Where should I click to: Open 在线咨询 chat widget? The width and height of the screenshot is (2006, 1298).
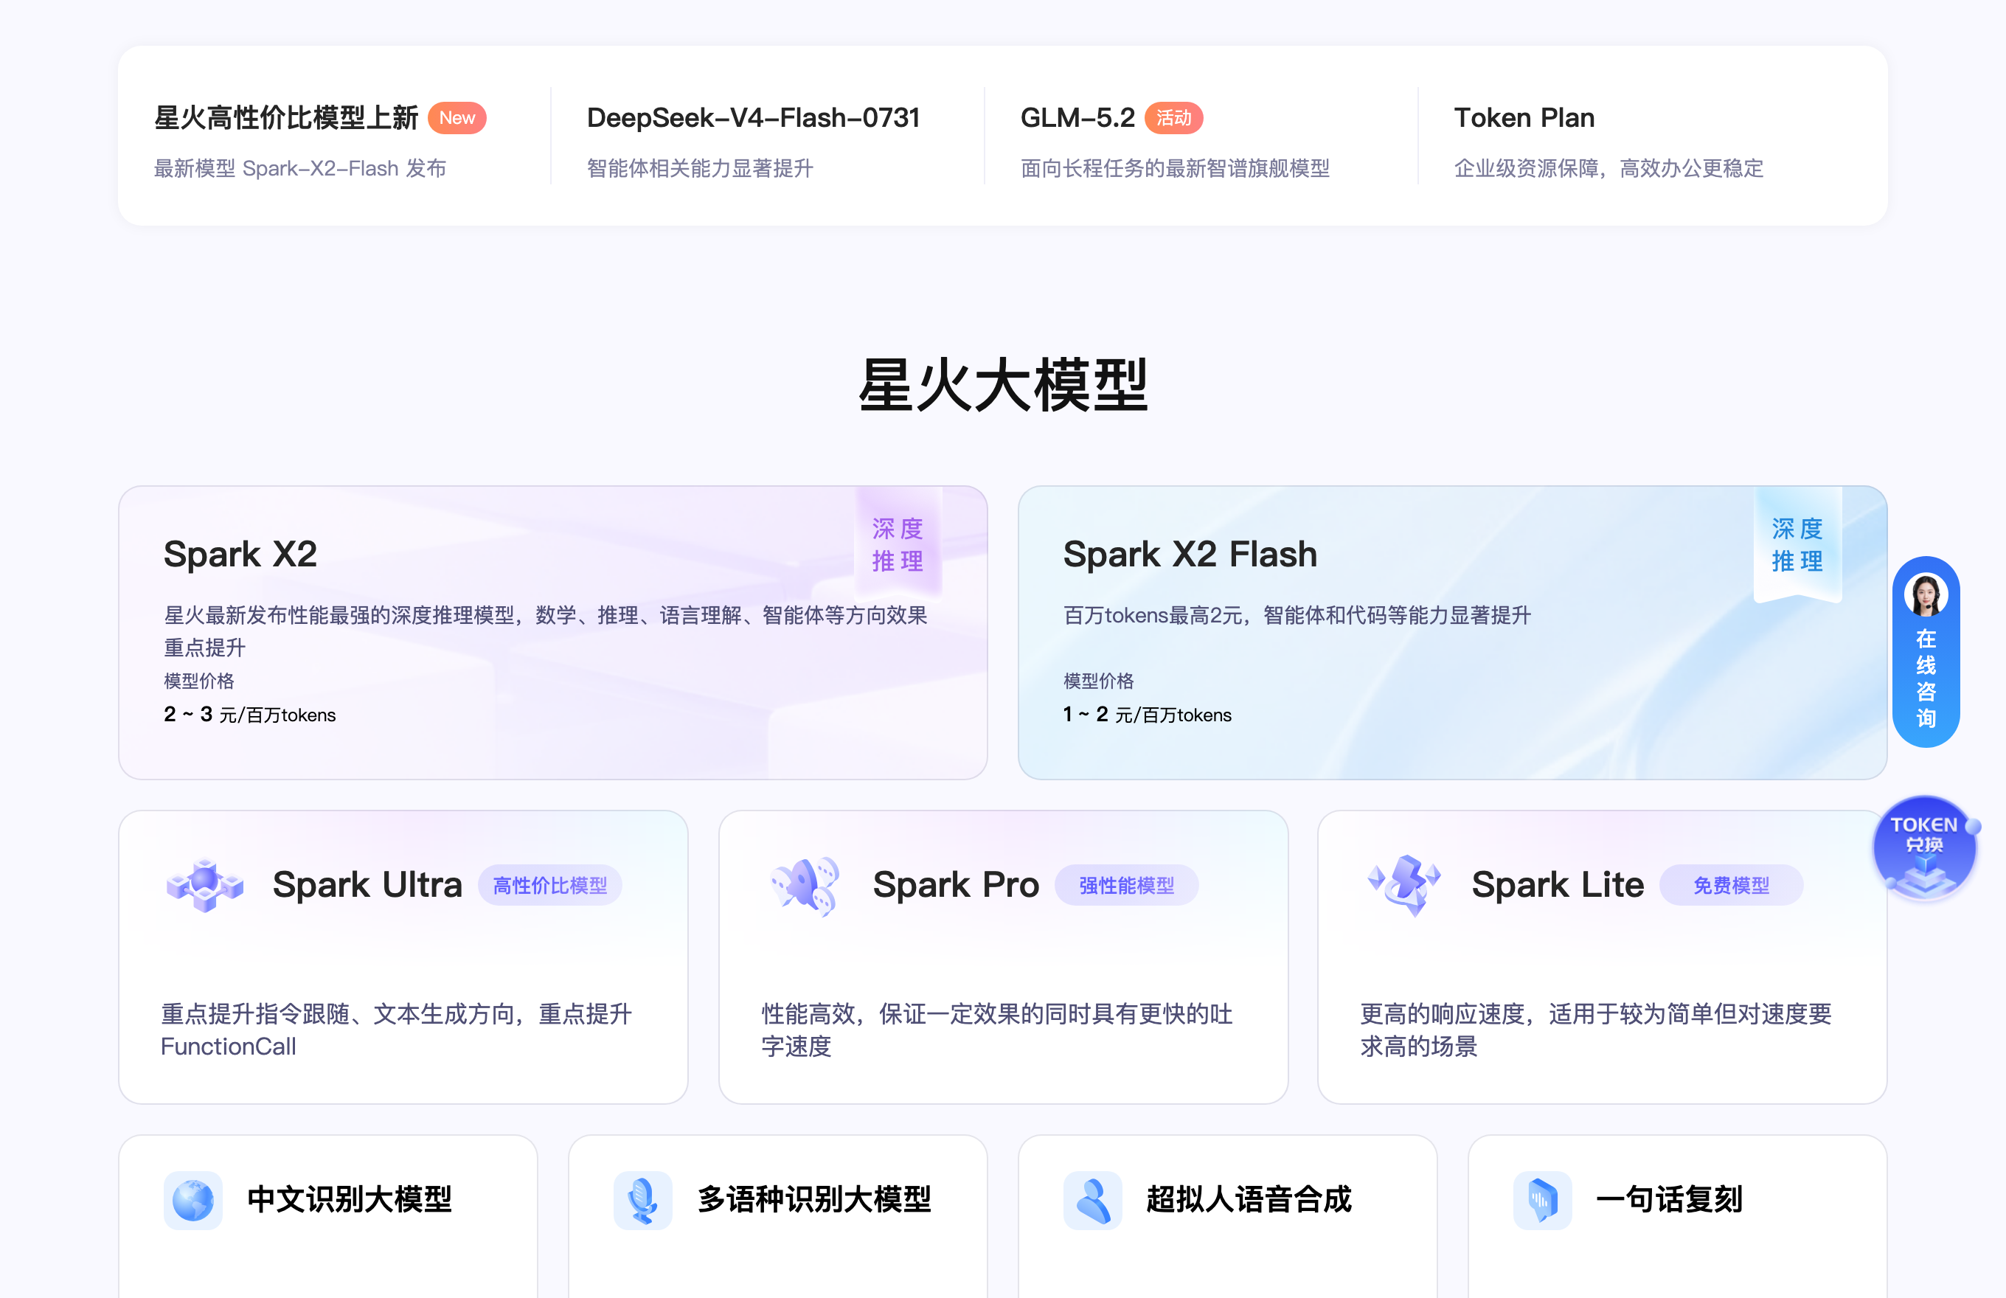pyautogui.click(x=1926, y=651)
